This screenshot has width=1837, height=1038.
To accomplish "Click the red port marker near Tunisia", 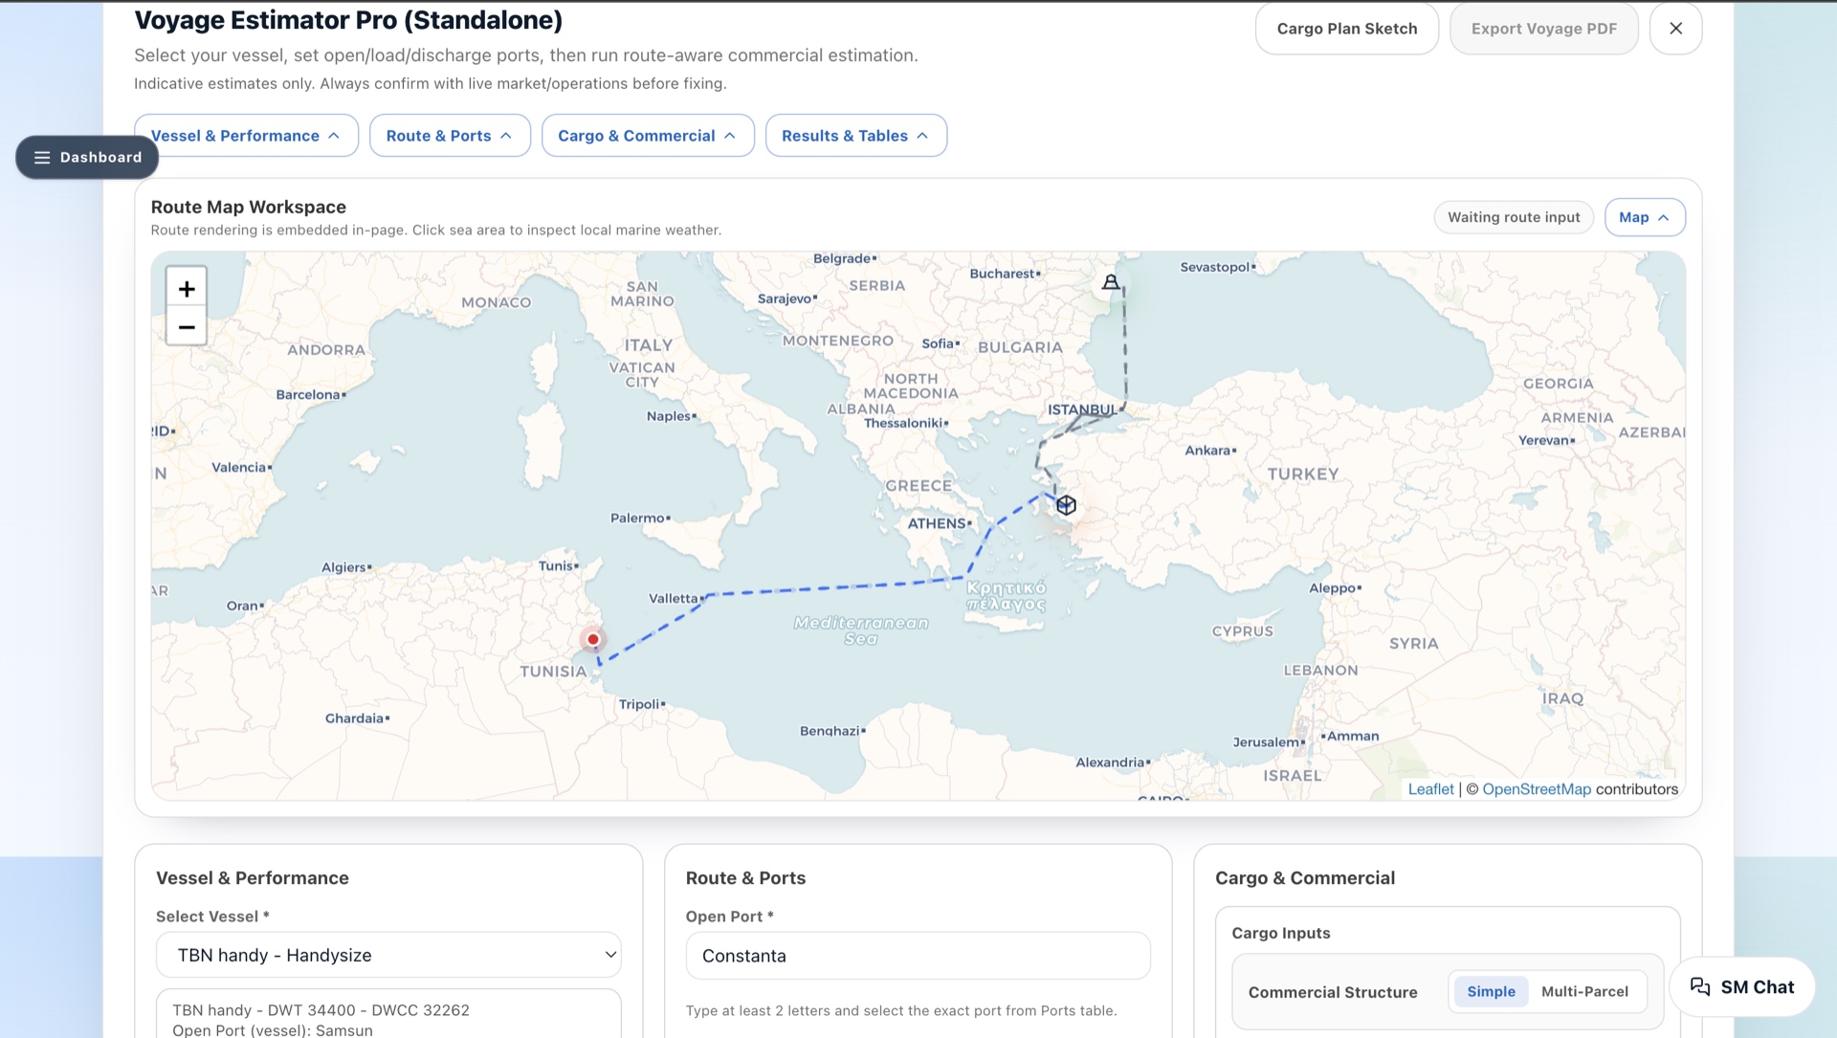I will pos(593,639).
